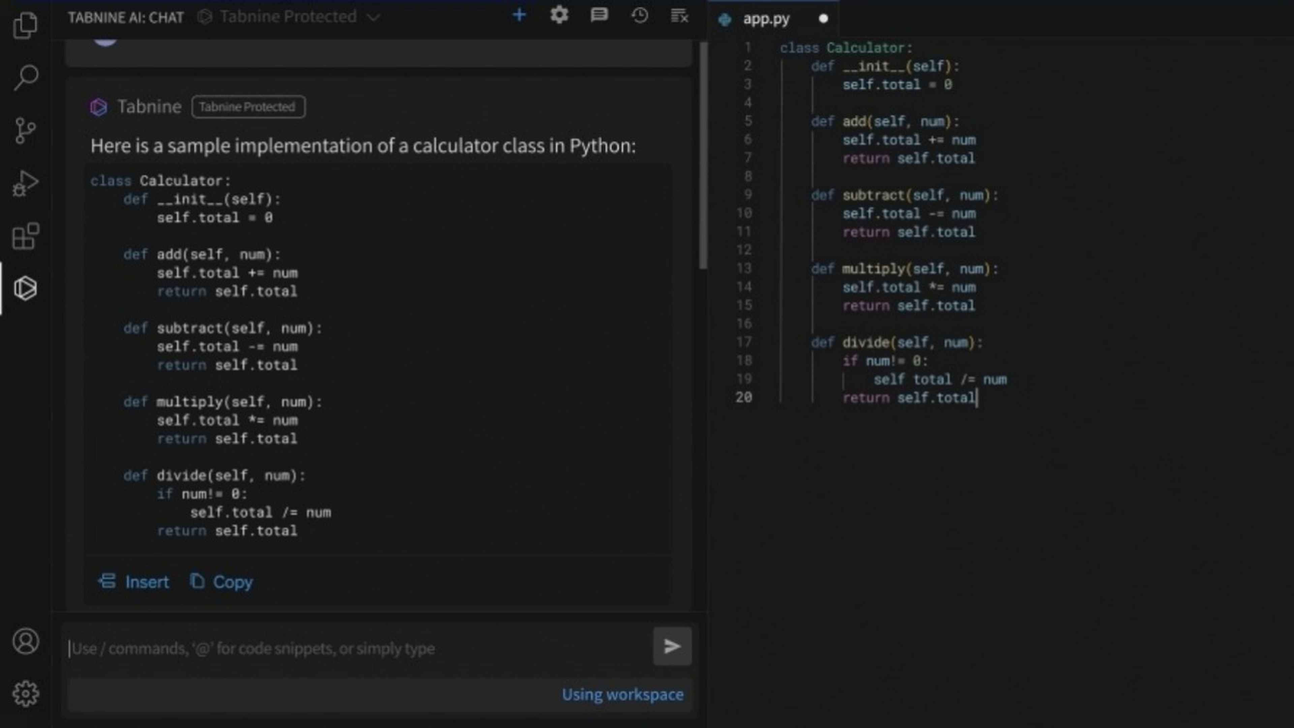Screen dimensions: 1294x728
Task: Expand the Tabnine Protected model dropdown
Action: 289,17
